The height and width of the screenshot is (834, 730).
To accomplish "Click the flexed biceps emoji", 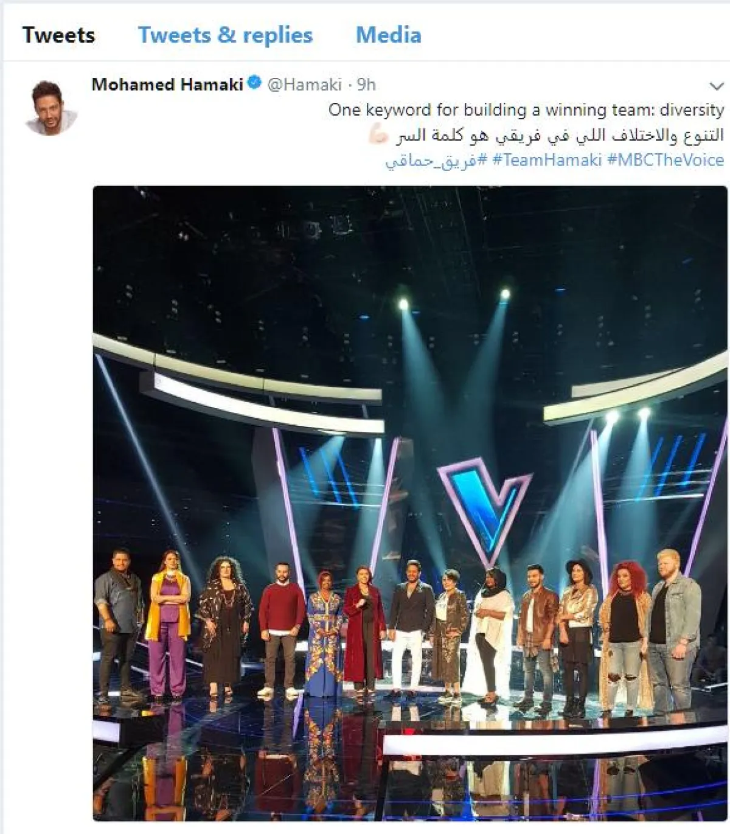I will (378, 134).
